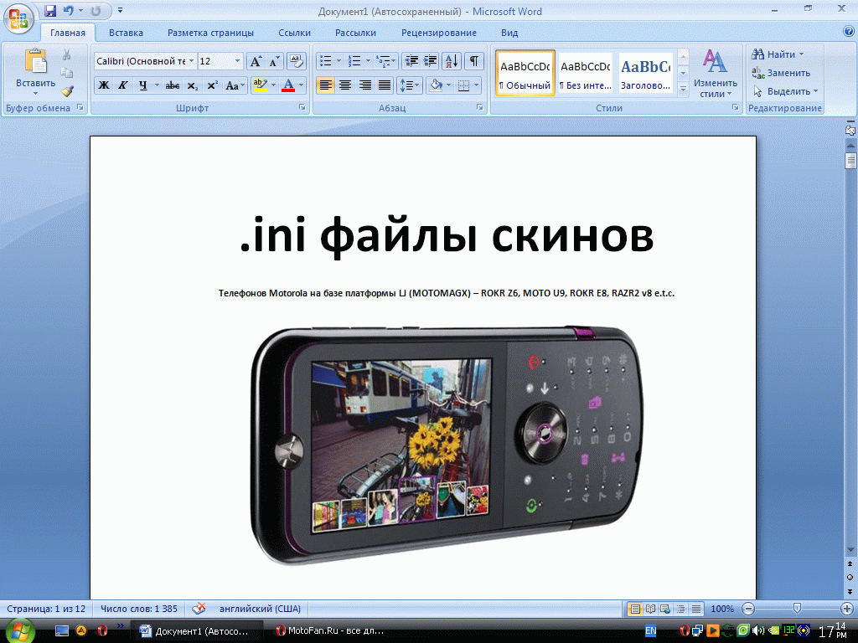858x643 pixels.
Task: Open the Изменить стили menu
Action: point(716,74)
